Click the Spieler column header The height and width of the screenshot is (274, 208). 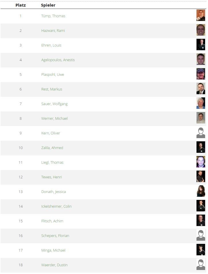[x=48, y=5]
